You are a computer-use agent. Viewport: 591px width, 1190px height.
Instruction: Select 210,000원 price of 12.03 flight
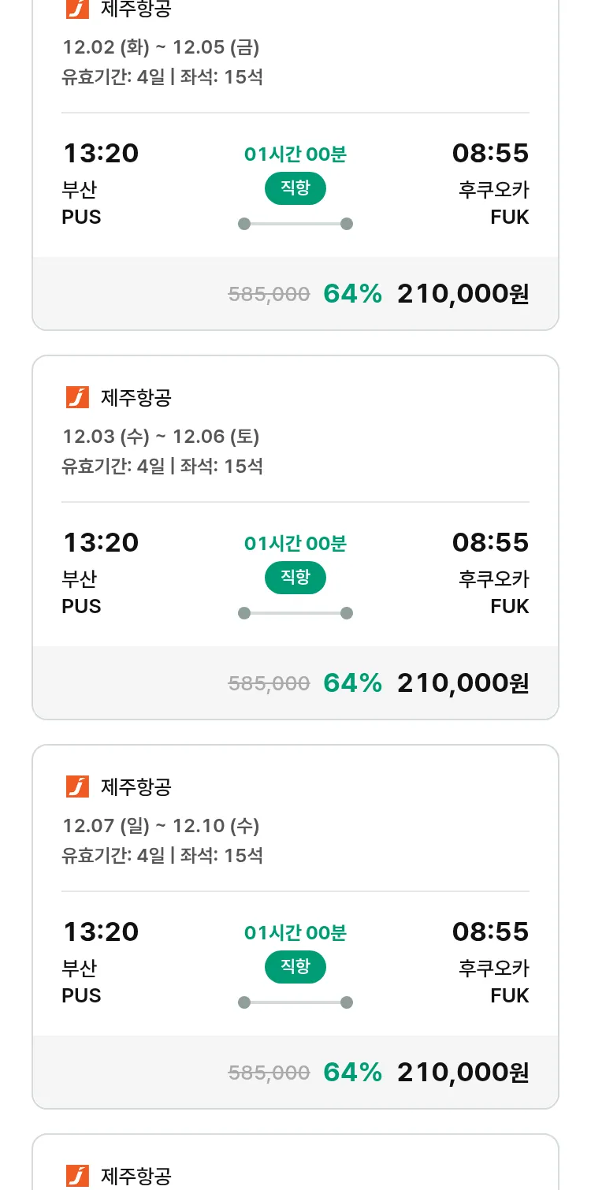coord(463,682)
